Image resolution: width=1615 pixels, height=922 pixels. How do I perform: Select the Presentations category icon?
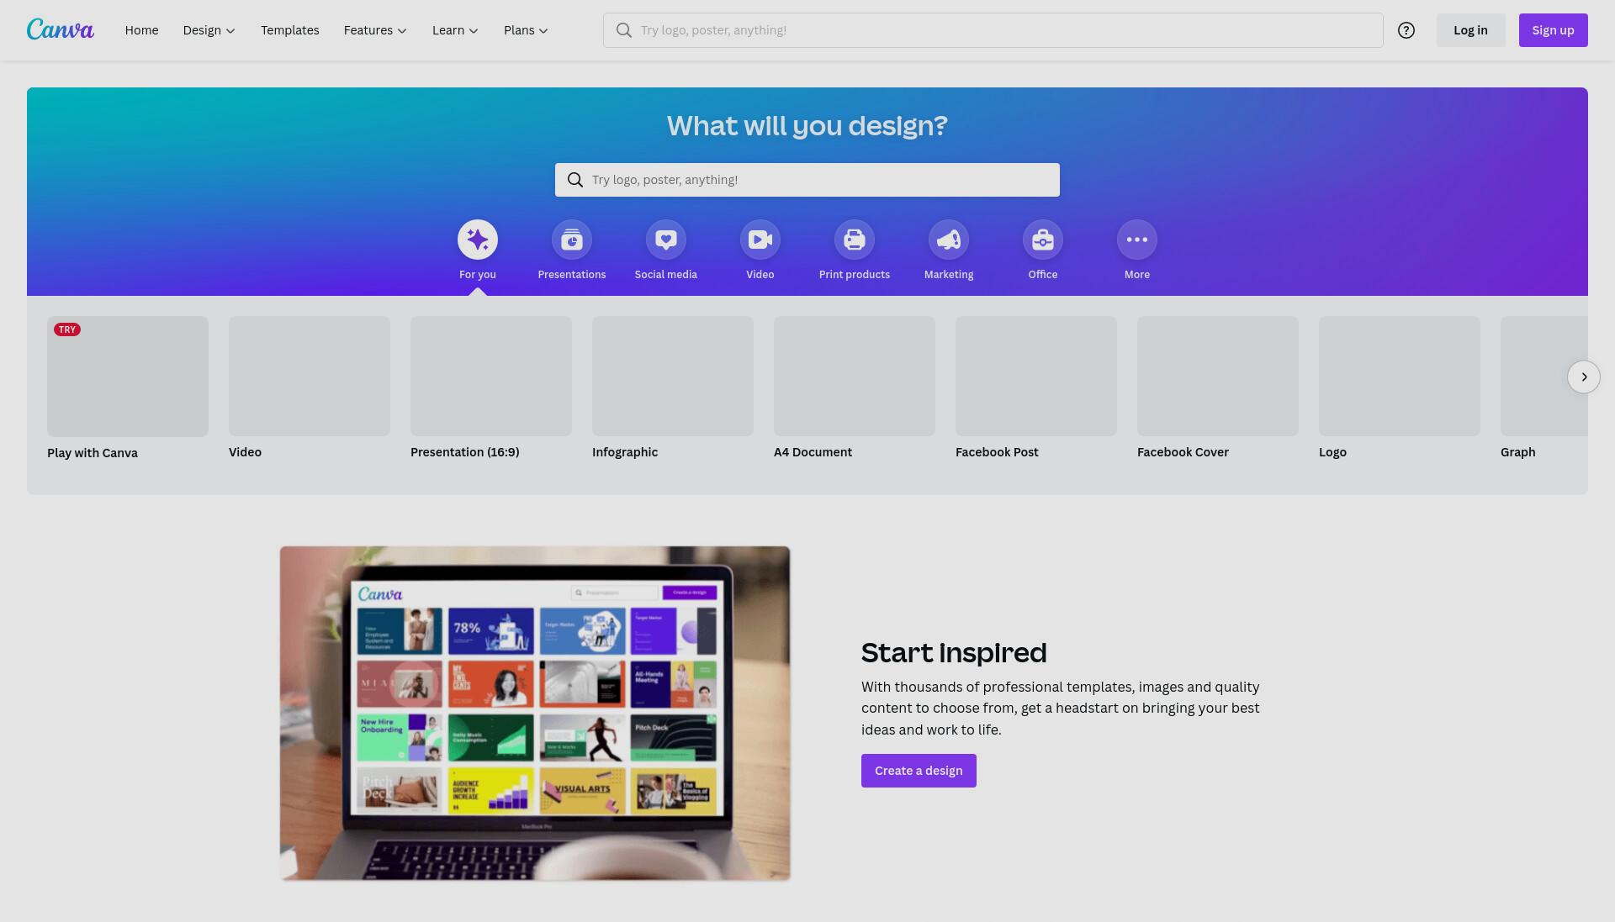click(x=572, y=240)
